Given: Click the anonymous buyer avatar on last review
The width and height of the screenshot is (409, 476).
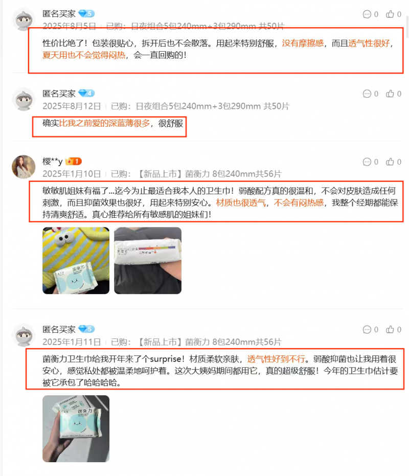Looking at the screenshot, I should pos(24,335).
